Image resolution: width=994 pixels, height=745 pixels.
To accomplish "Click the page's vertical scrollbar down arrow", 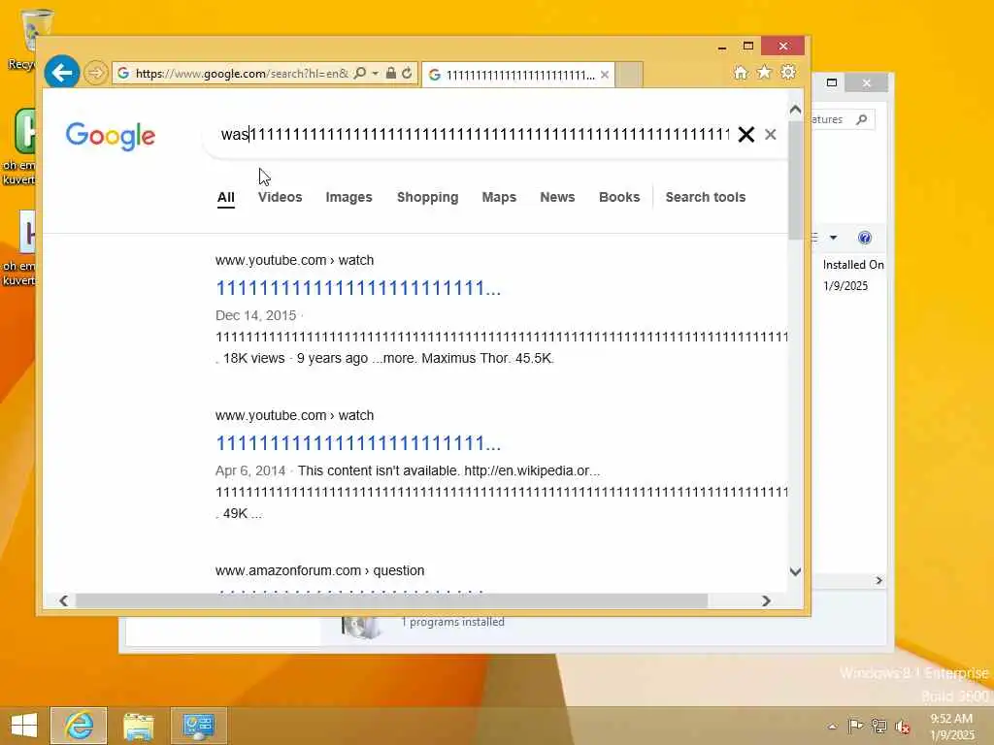I will [x=796, y=571].
